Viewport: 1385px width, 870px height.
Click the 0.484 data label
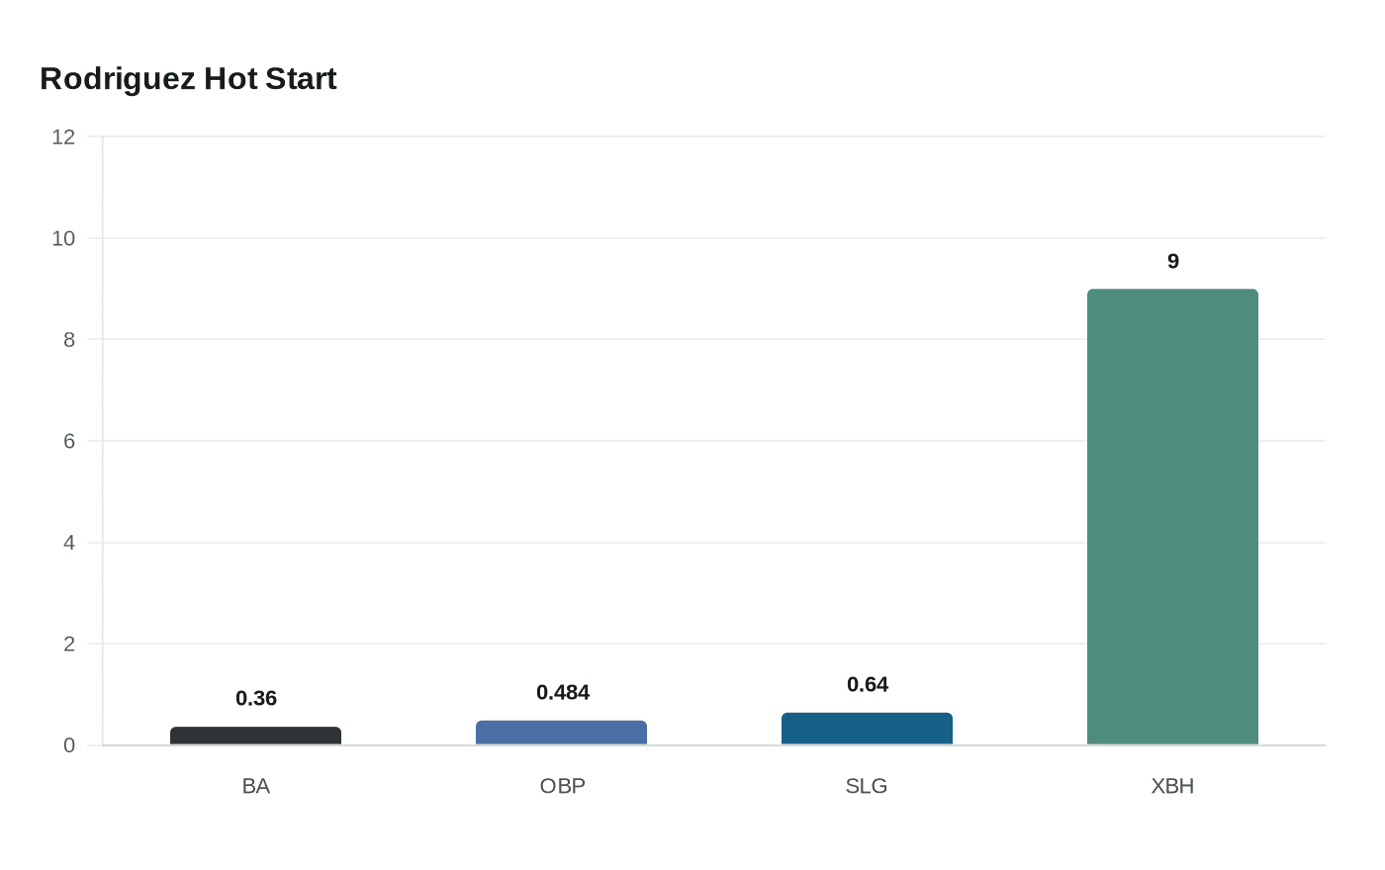(563, 693)
